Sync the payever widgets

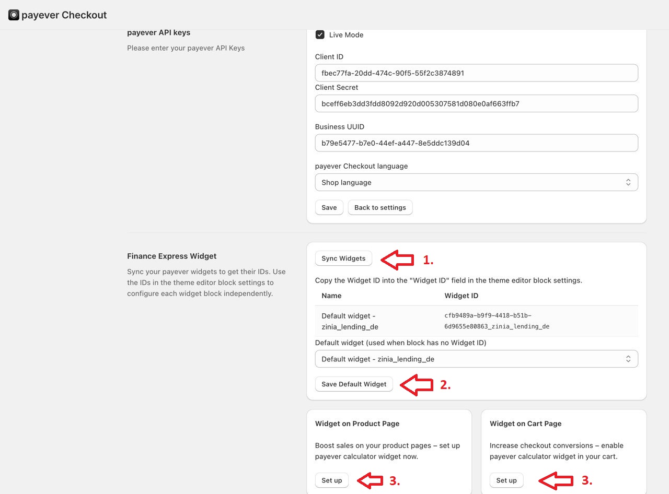click(x=343, y=258)
